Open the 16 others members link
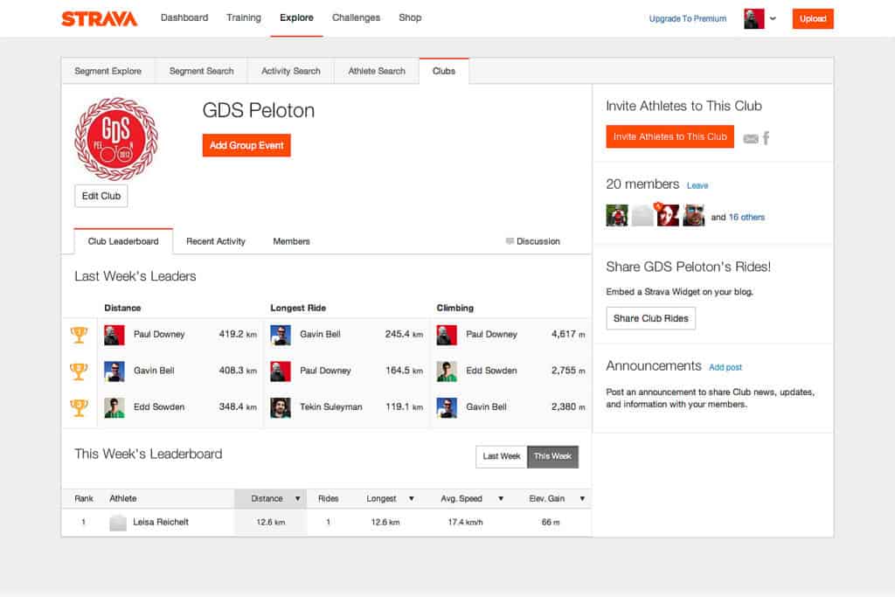 746,218
